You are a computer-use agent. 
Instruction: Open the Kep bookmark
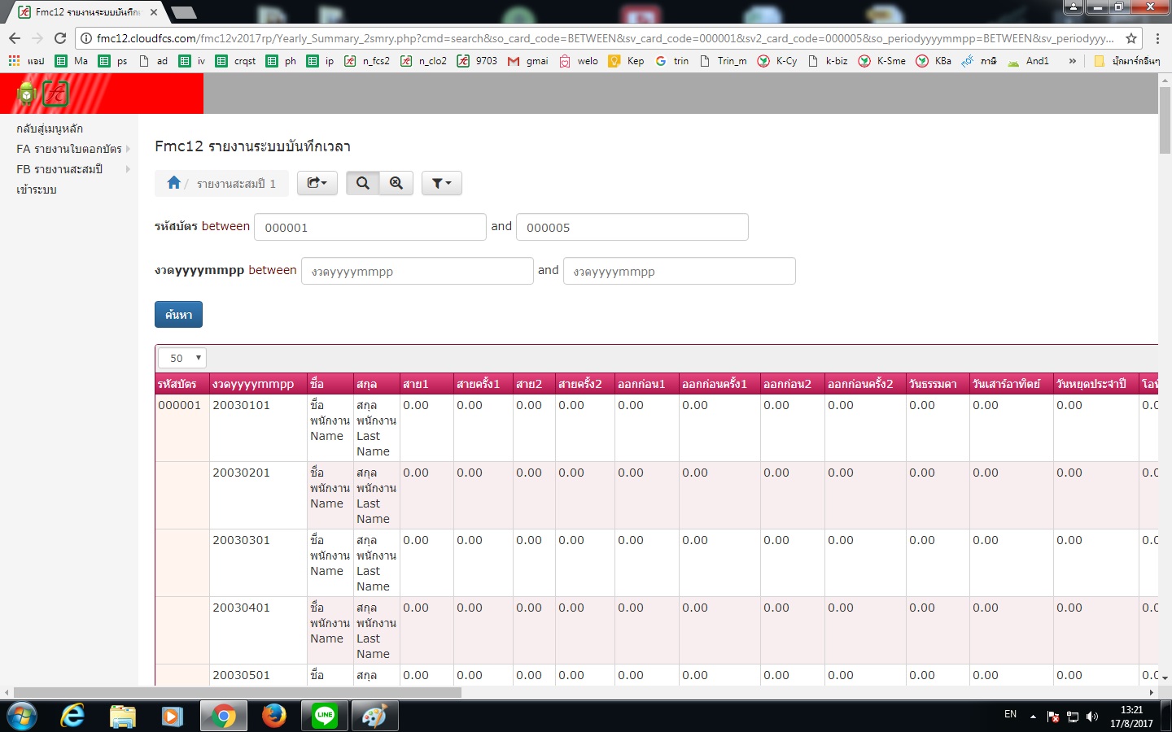pos(626,61)
